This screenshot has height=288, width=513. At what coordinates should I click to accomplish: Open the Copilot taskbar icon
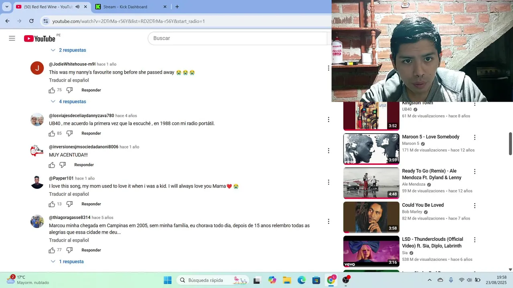pos(272,280)
